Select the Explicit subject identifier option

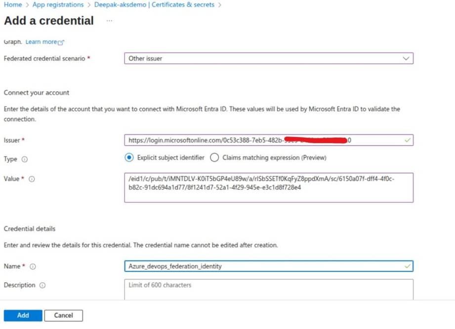click(129, 157)
